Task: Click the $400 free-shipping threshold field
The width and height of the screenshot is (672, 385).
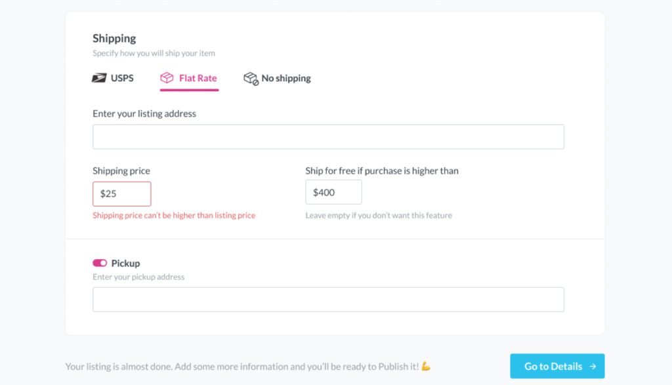Action: (x=333, y=192)
